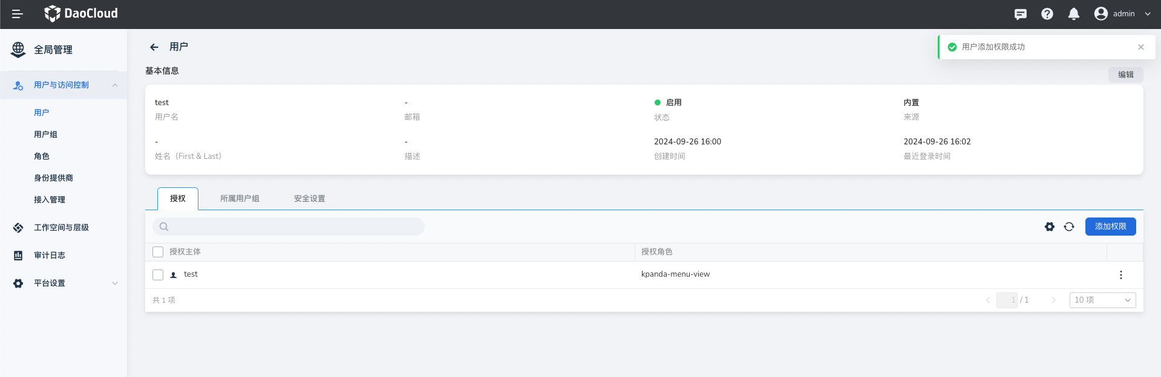Switch to the 所属用户组 tab
1161x377 pixels.
click(x=240, y=199)
